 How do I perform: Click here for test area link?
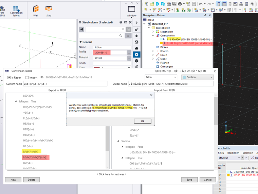click(x=111, y=174)
